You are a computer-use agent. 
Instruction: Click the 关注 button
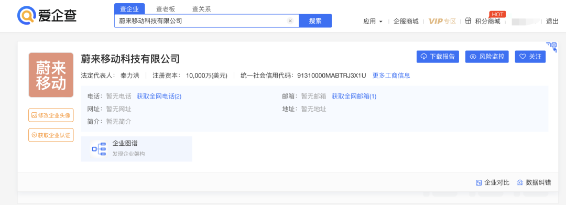pyautogui.click(x=530, y=57)
